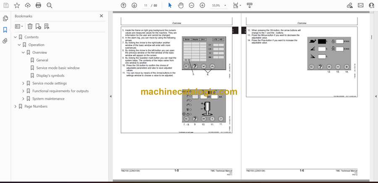The width and height of the screenshot is (378, 183).
Task: Share the document via link
Action: (x=350, y=5)
